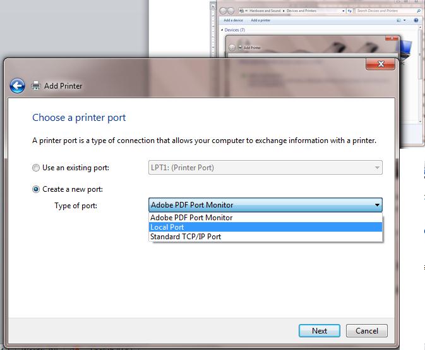425x350 pixels.
Task: Click the help icon in Devices and Printers
Action: [x=417, y=20]
